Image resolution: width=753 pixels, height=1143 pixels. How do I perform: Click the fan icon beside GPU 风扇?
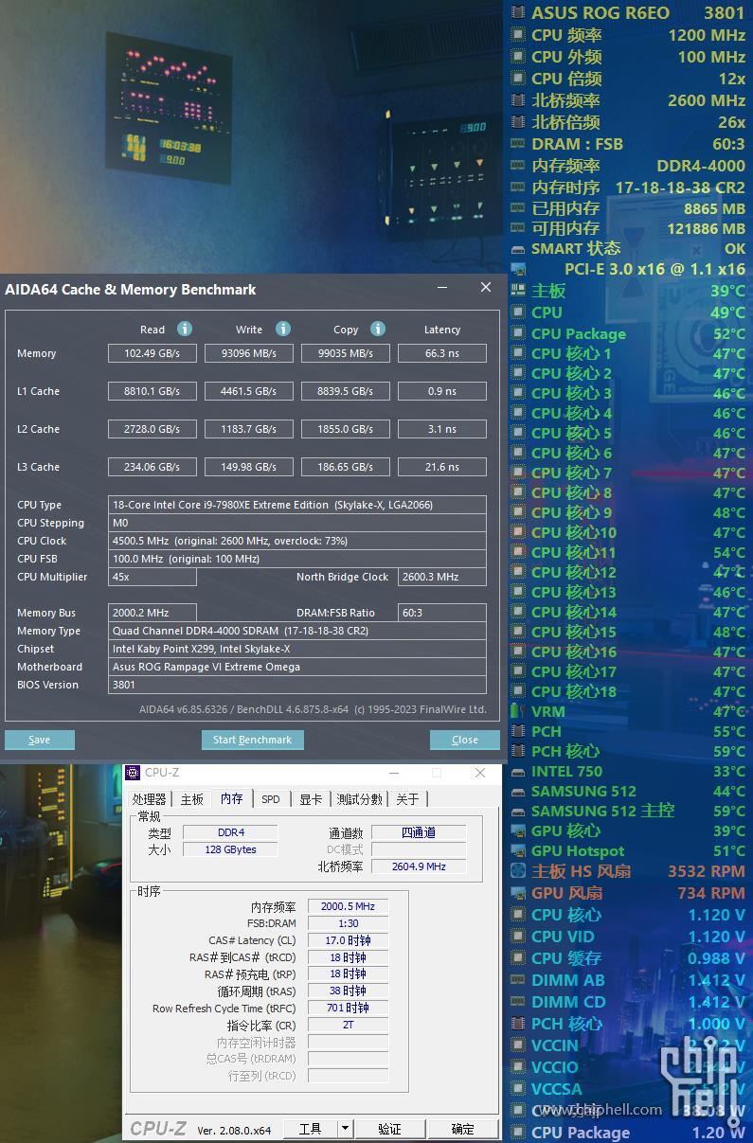pyautogui.click(x=518, y=893)
